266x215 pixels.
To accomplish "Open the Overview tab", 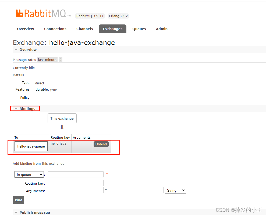I will [x=26, y=29].
